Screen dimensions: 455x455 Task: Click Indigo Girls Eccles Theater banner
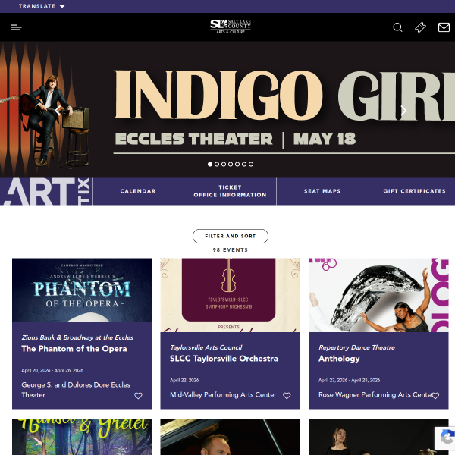(x=227, y=109)
